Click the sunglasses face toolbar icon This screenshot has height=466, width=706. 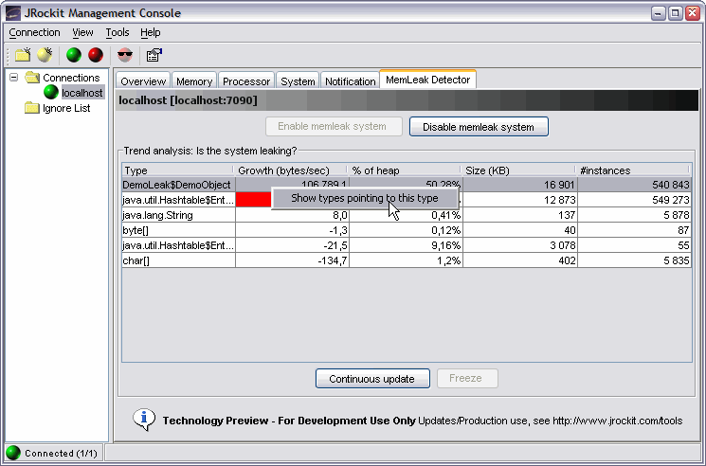(125, 55)
